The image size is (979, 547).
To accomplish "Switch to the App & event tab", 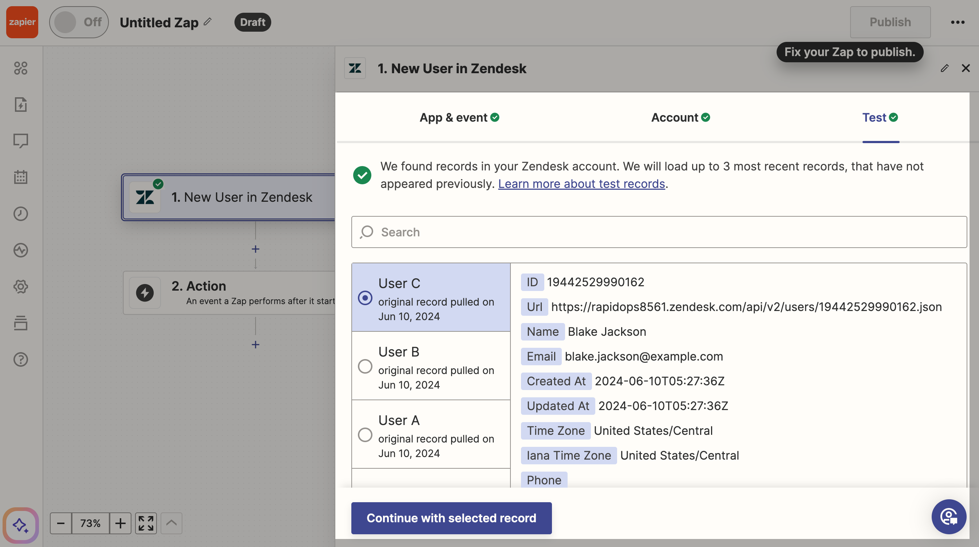I will (459, 118).
